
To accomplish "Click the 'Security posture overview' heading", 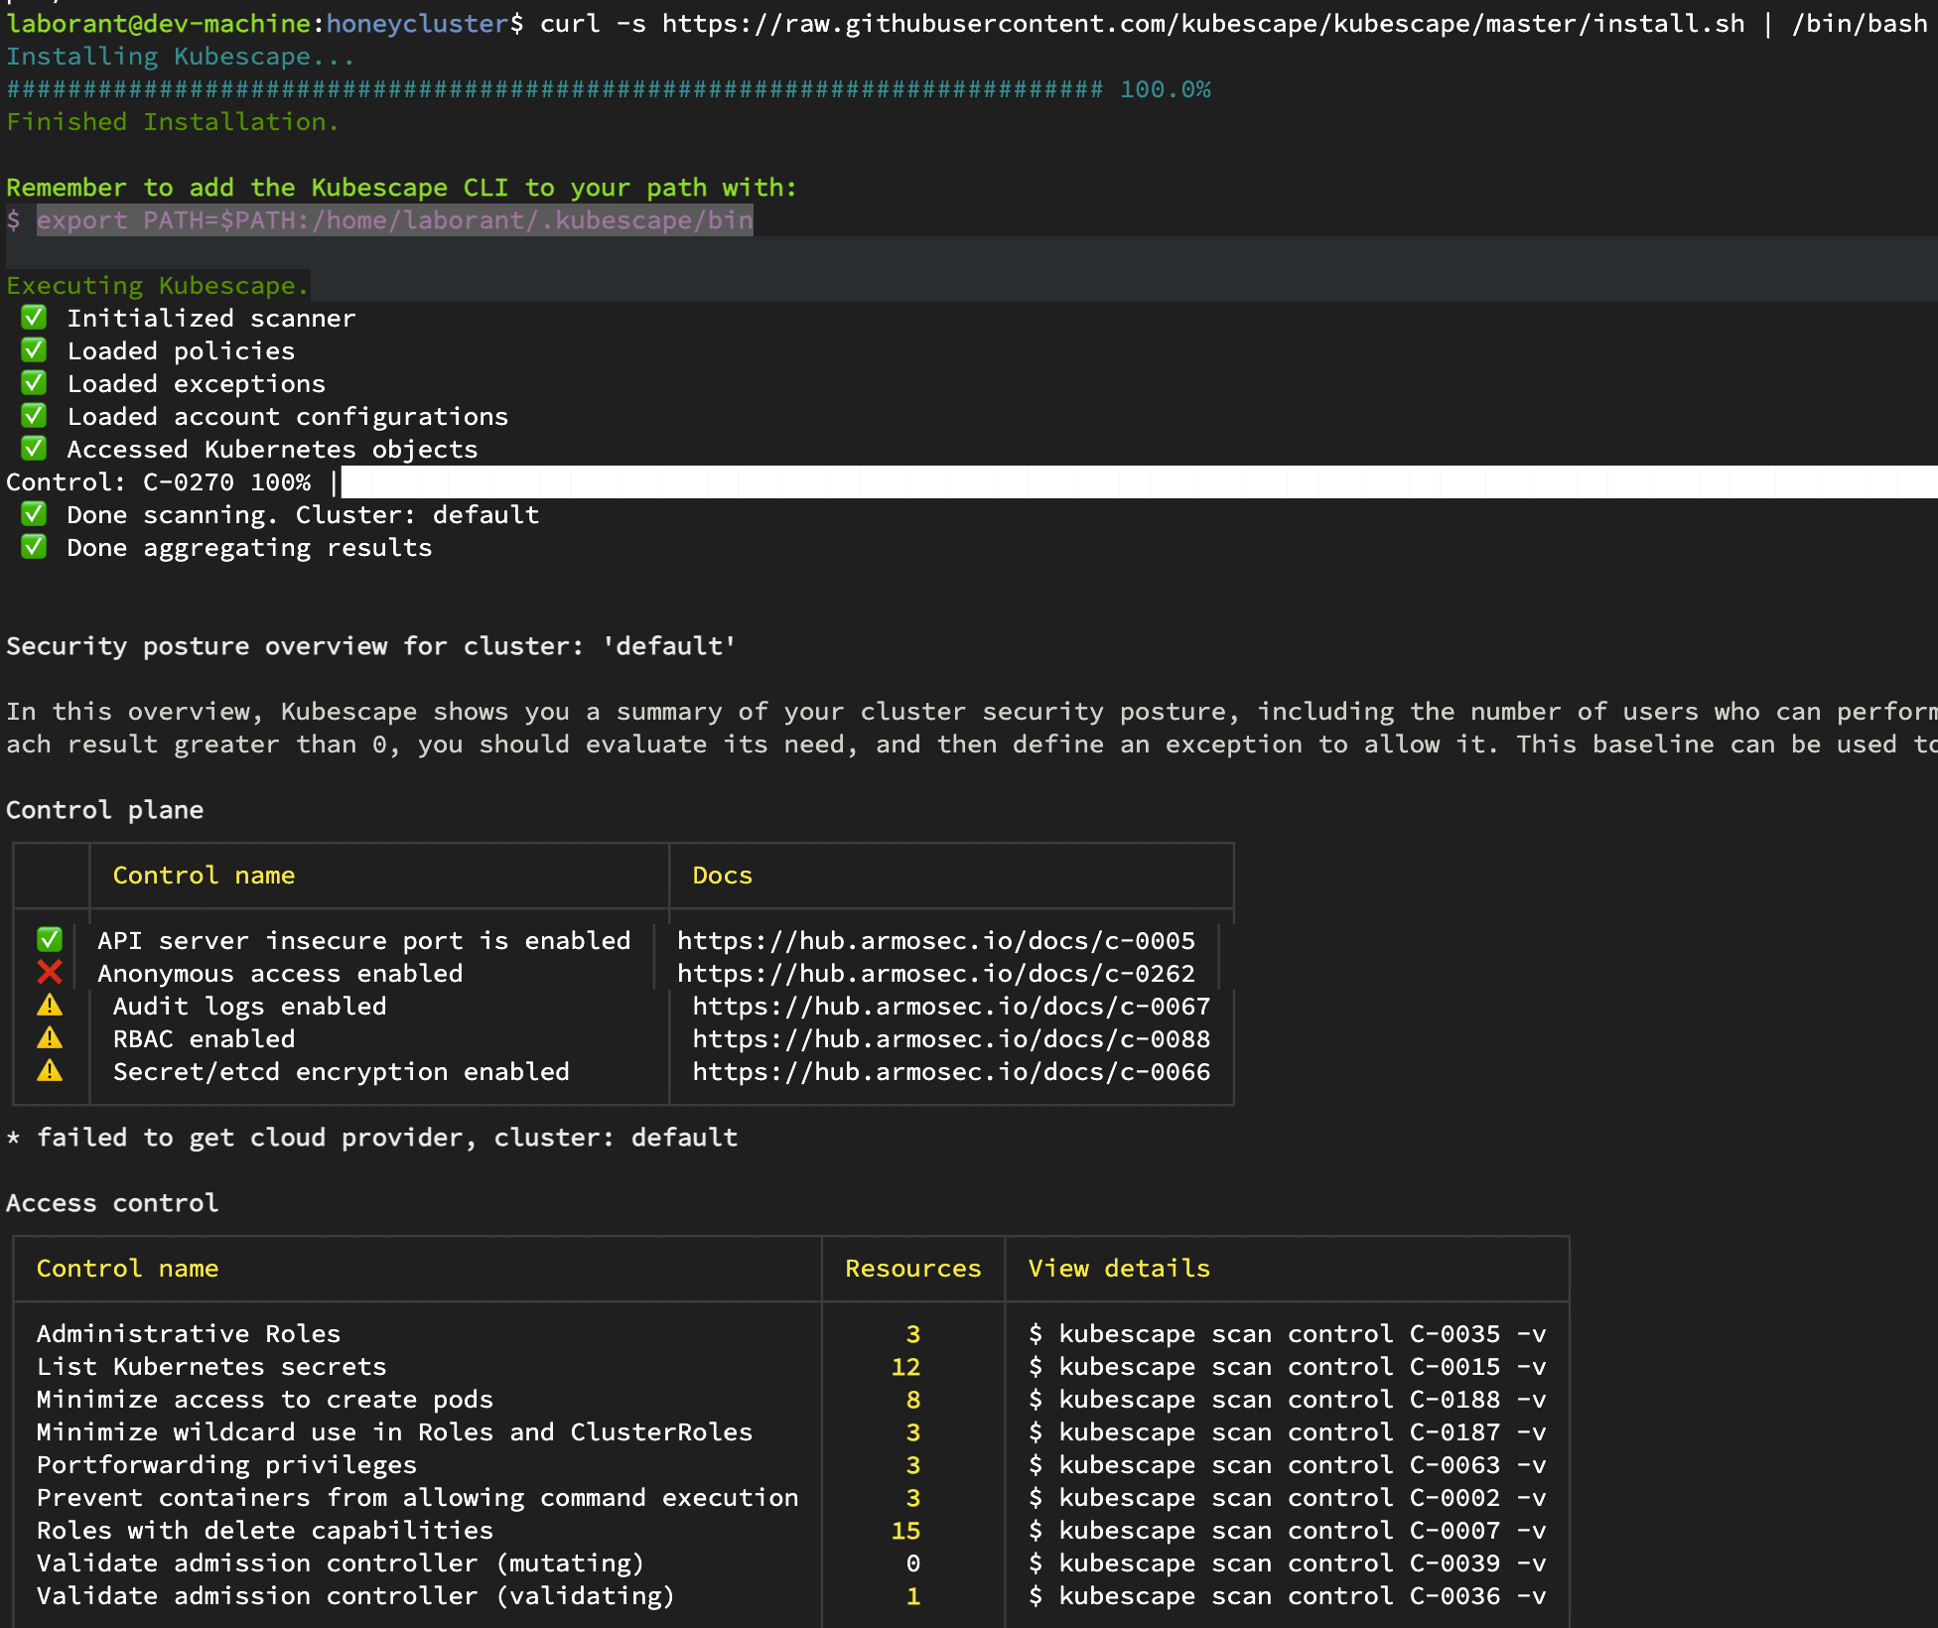I will click(371, 646).
